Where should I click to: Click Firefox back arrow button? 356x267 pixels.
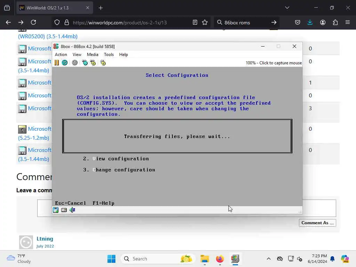[x=8, y=23]
